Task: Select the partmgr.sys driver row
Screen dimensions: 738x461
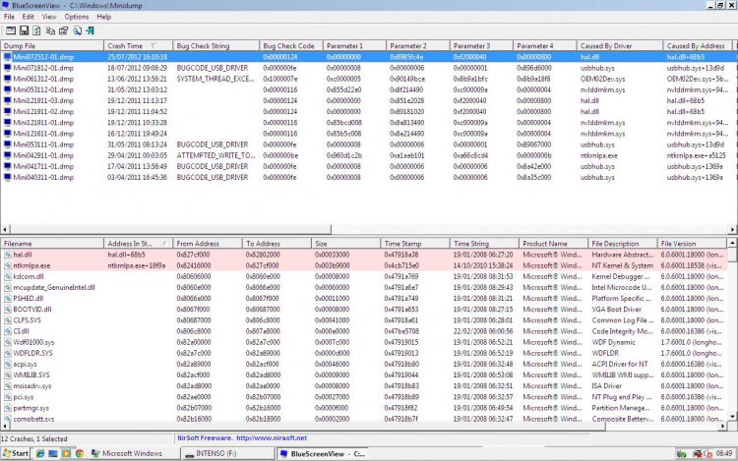Action: click(363, 408)
